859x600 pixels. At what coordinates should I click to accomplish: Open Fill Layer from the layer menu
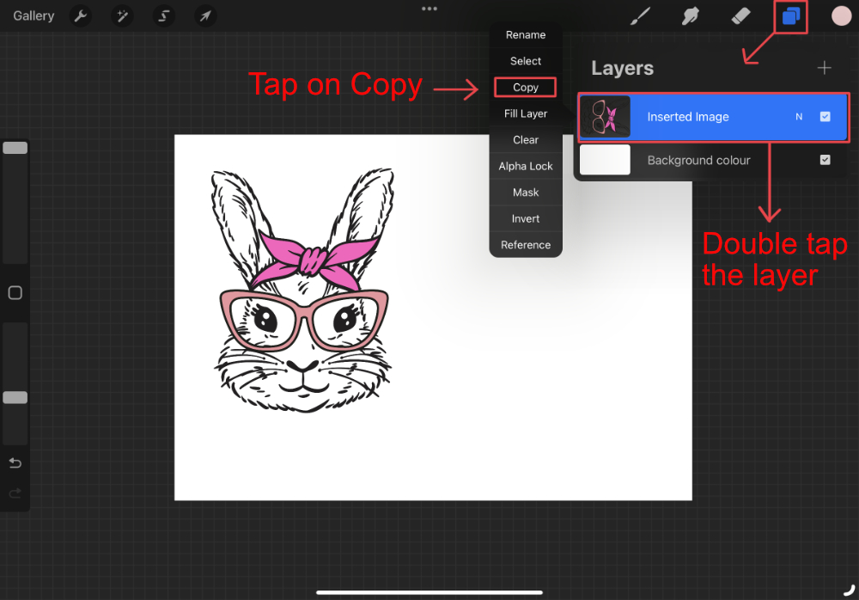click(x=525, y=113)
